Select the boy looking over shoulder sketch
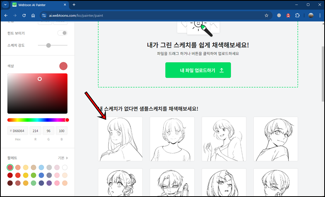The image size is (325, 197). point(275,139)
